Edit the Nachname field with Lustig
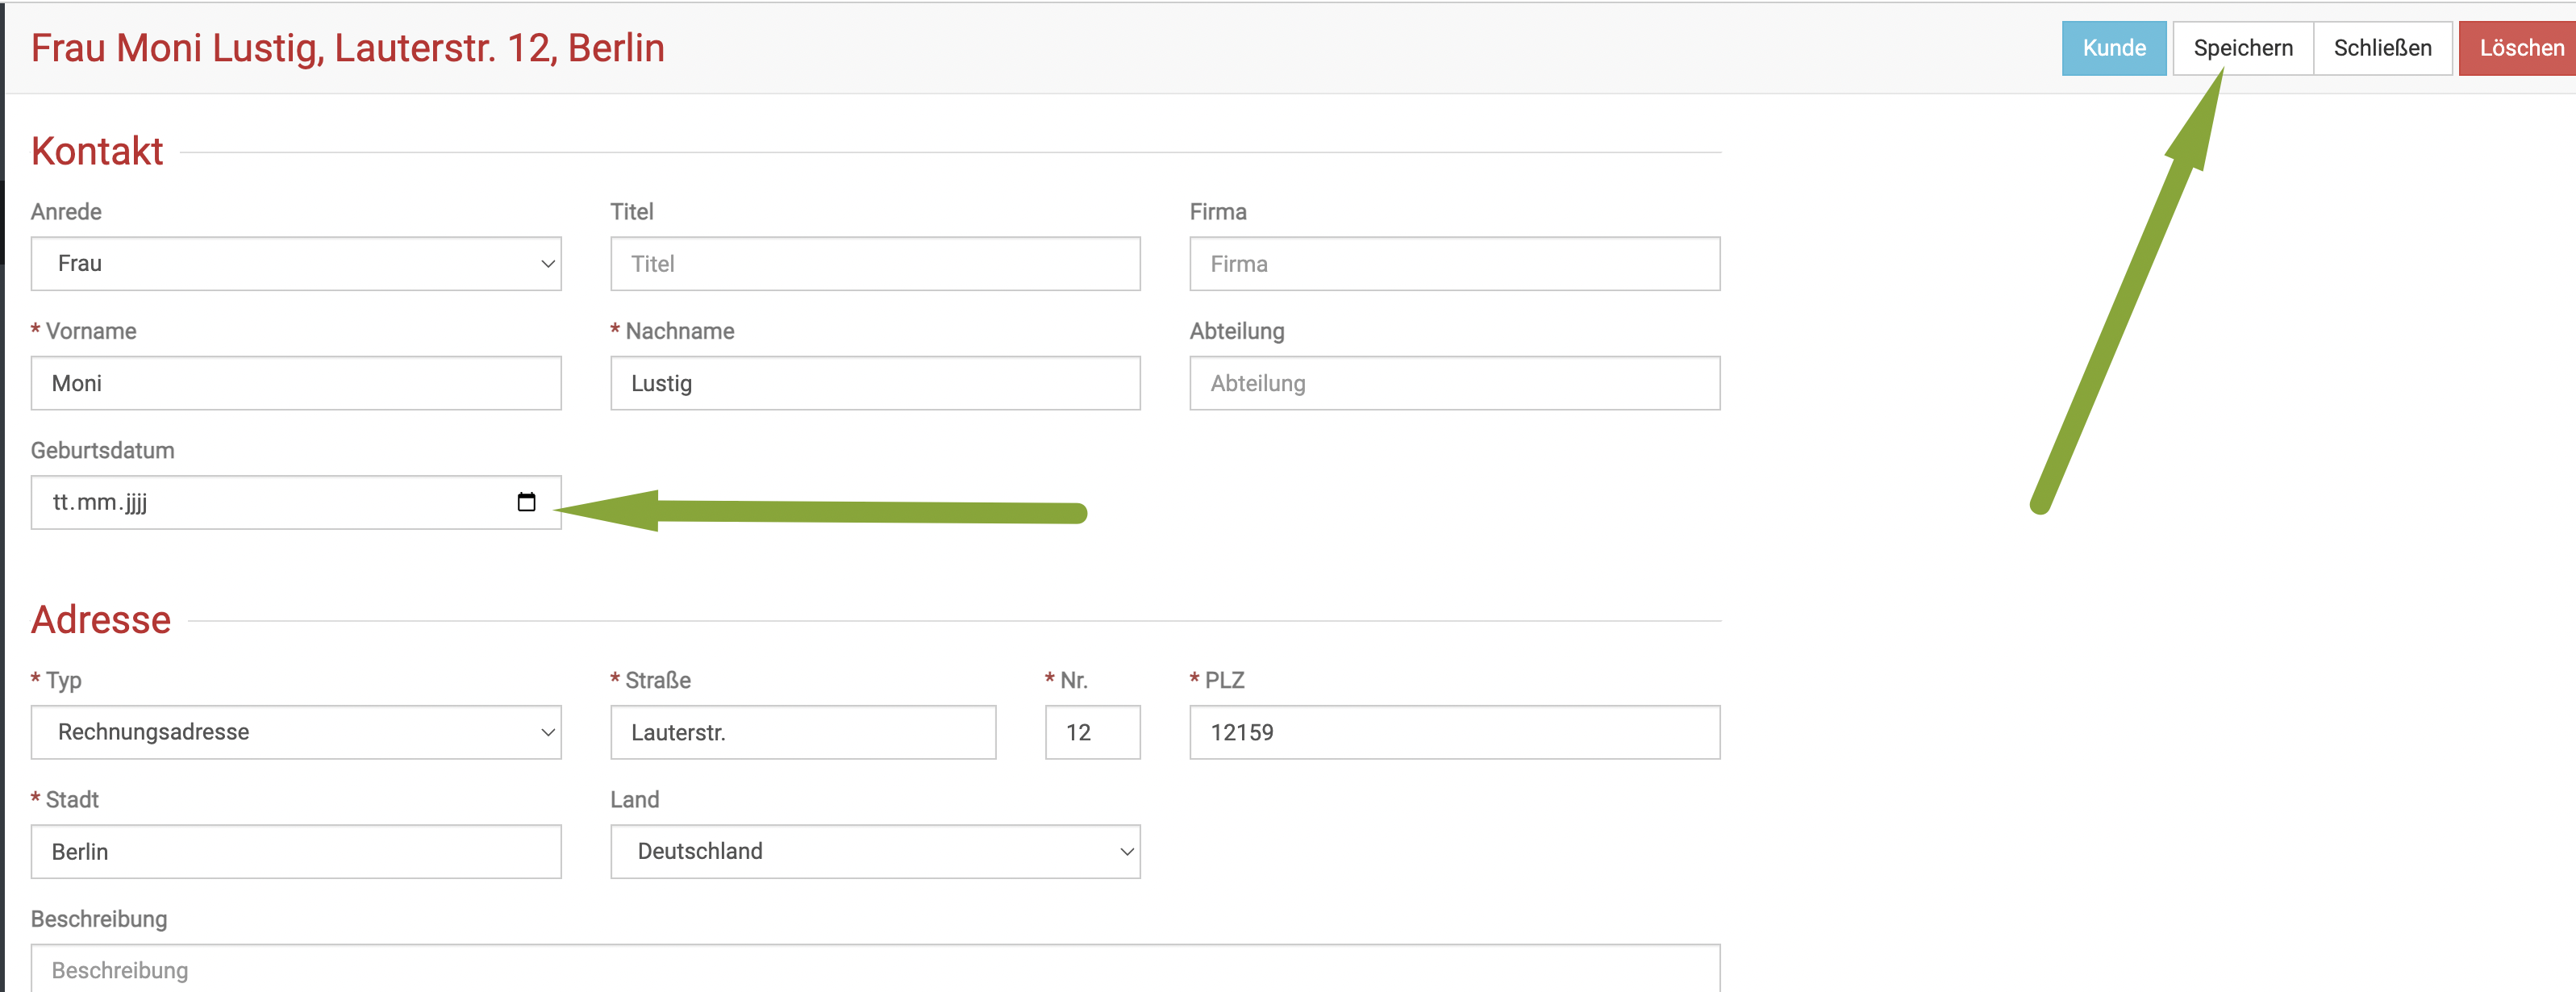 (x=874, y=383)
